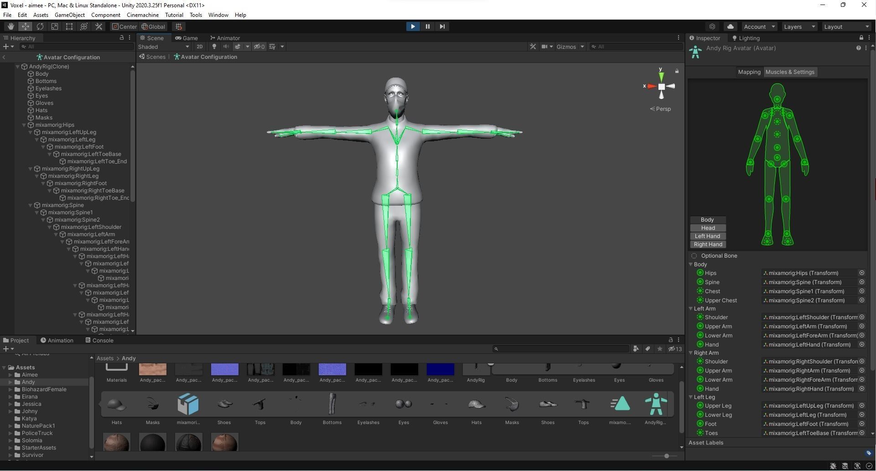Click the Step forward button

point(442,26)
